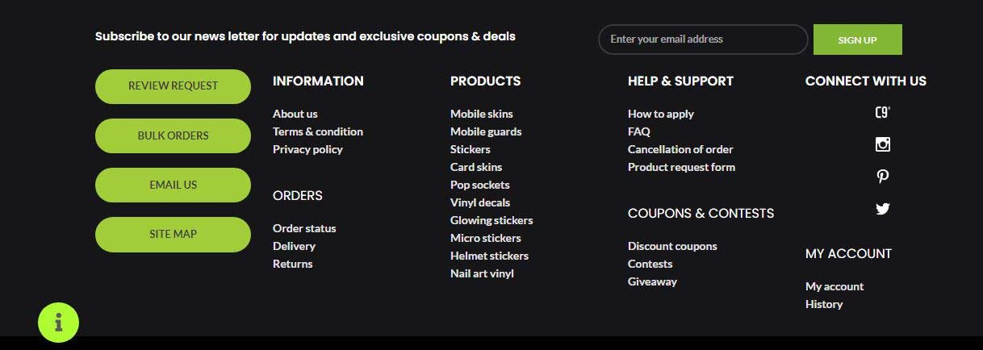The height and width of the screenshot is (350, 983).
Task: Go to the FAQ page
Action: [x=639, y=131]
